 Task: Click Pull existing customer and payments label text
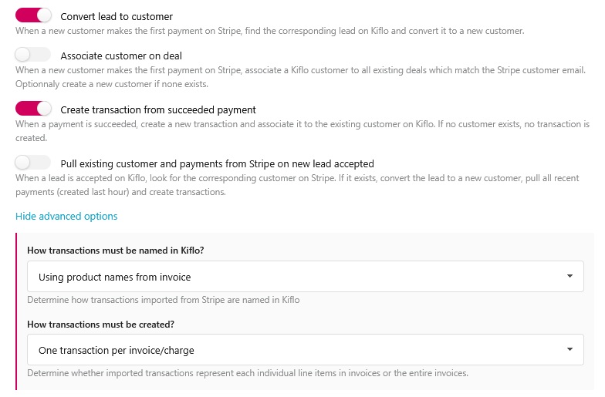pos(217,163)
